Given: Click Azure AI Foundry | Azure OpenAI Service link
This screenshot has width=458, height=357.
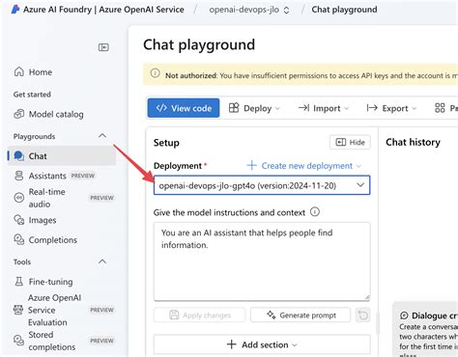Looking at the screenshot, I should pos(103,10).
